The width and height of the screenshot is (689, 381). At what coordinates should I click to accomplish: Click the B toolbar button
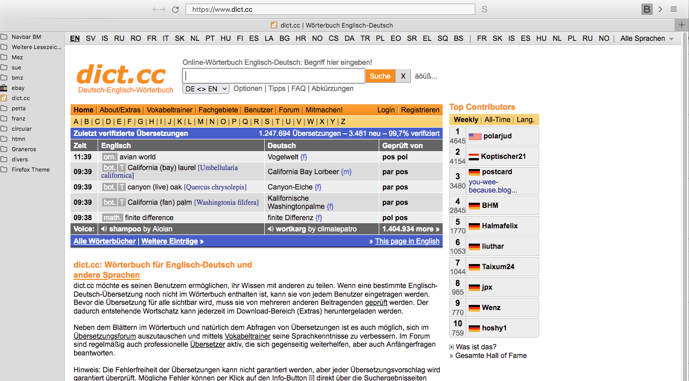[x=647, y=9]
